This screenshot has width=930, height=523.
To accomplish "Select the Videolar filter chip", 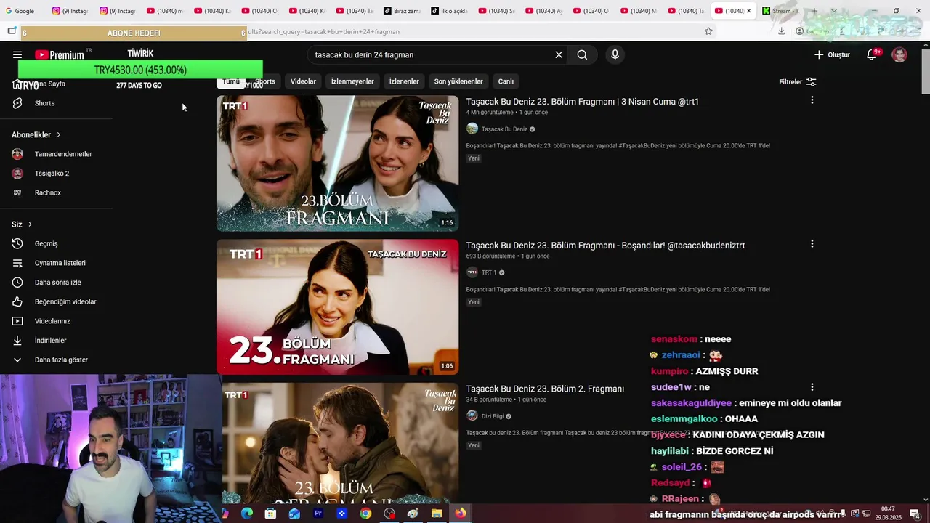I will pos(303,81).
